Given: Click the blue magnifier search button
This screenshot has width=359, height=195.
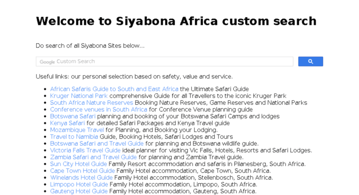Looking at the screenshot, I should 310,61.
